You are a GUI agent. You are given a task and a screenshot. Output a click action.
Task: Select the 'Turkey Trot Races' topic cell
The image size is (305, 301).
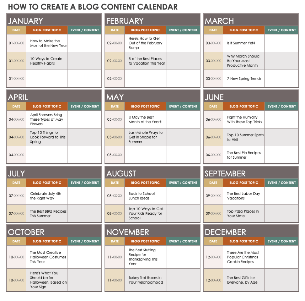pyautogui.click(x=145, y=280)
